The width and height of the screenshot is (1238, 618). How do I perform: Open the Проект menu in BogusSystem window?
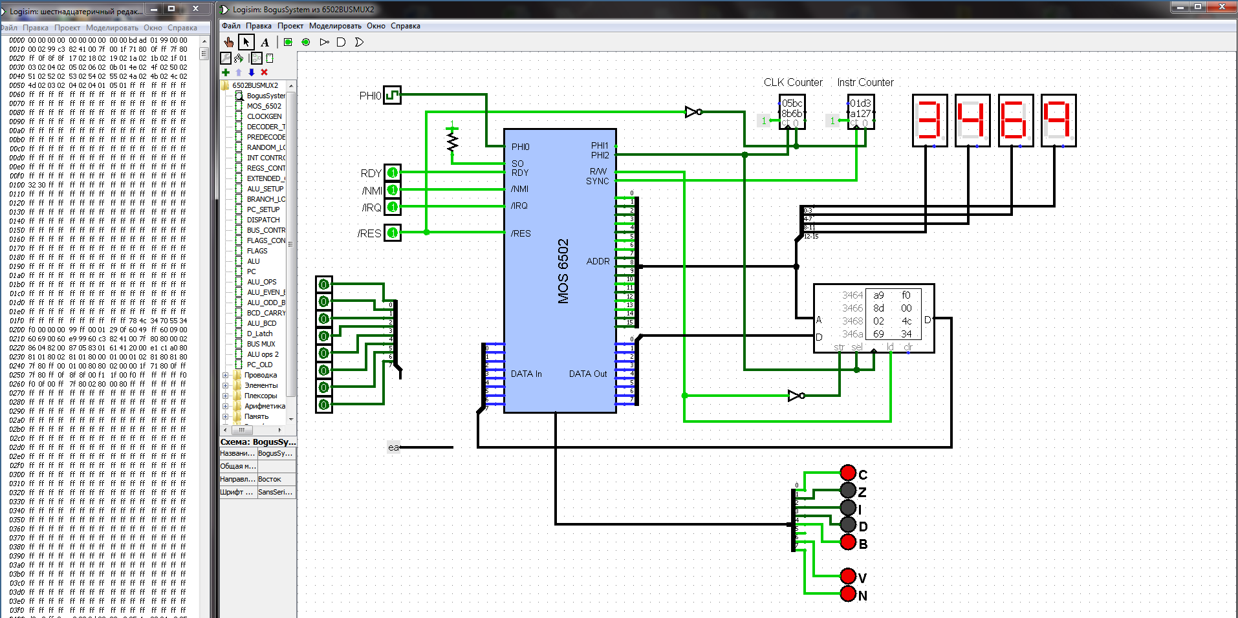point(290,26)
